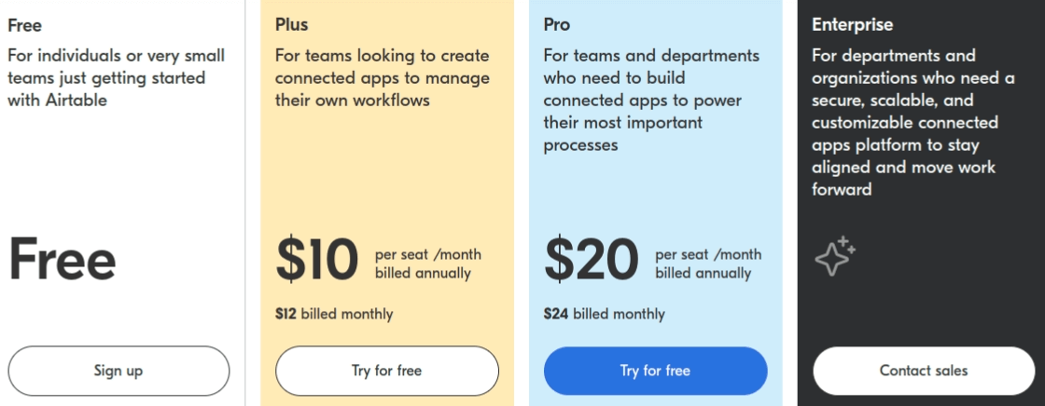
Task: Click the Free plan description paragraph
Action: [x=117, y=78]
